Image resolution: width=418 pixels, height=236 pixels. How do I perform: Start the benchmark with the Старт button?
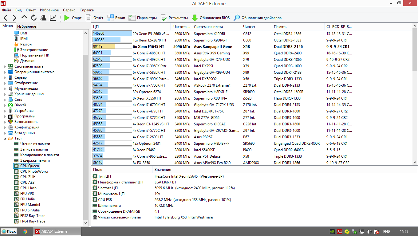[73, 18]
